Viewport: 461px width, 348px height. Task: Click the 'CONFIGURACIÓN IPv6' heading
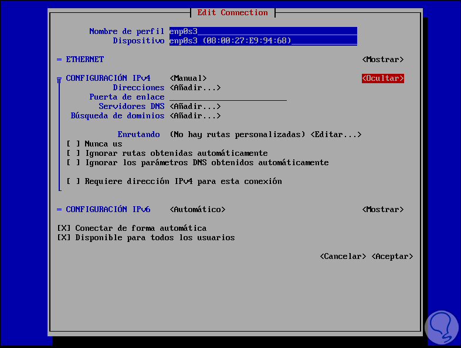coord(108,209)
